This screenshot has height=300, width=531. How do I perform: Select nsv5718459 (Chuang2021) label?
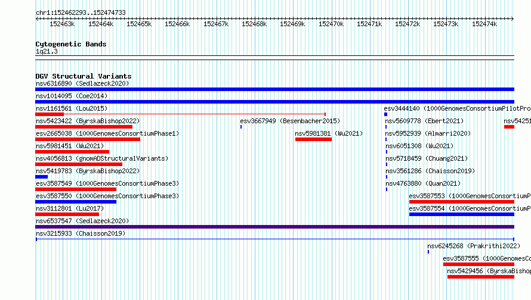[427, 158]
